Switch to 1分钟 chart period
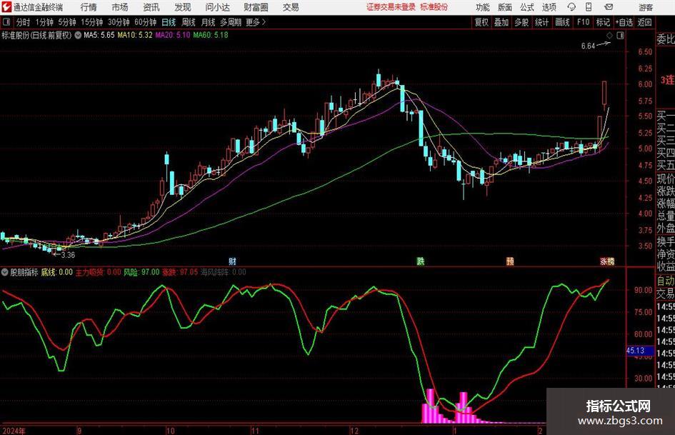The height and width of the screenshot is (435, 675). 44,22
